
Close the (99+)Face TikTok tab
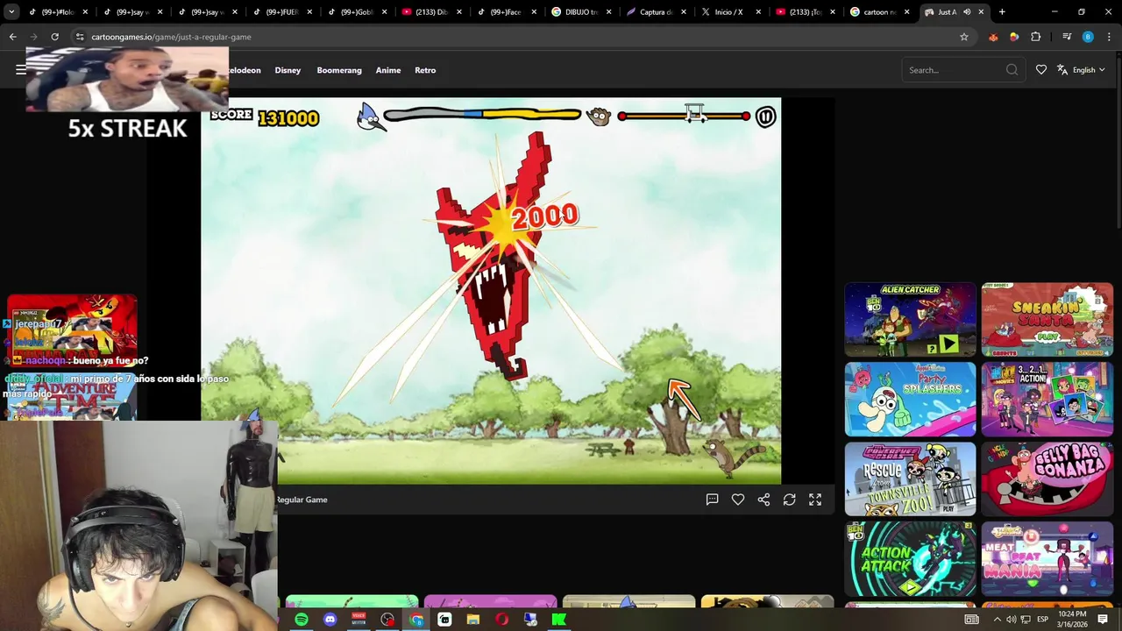pyautogui.click(x=533, y=12)
